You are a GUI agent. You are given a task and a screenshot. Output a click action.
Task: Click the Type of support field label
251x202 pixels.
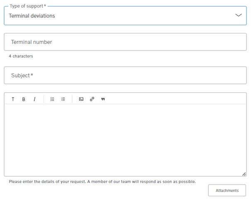point(28,6)
